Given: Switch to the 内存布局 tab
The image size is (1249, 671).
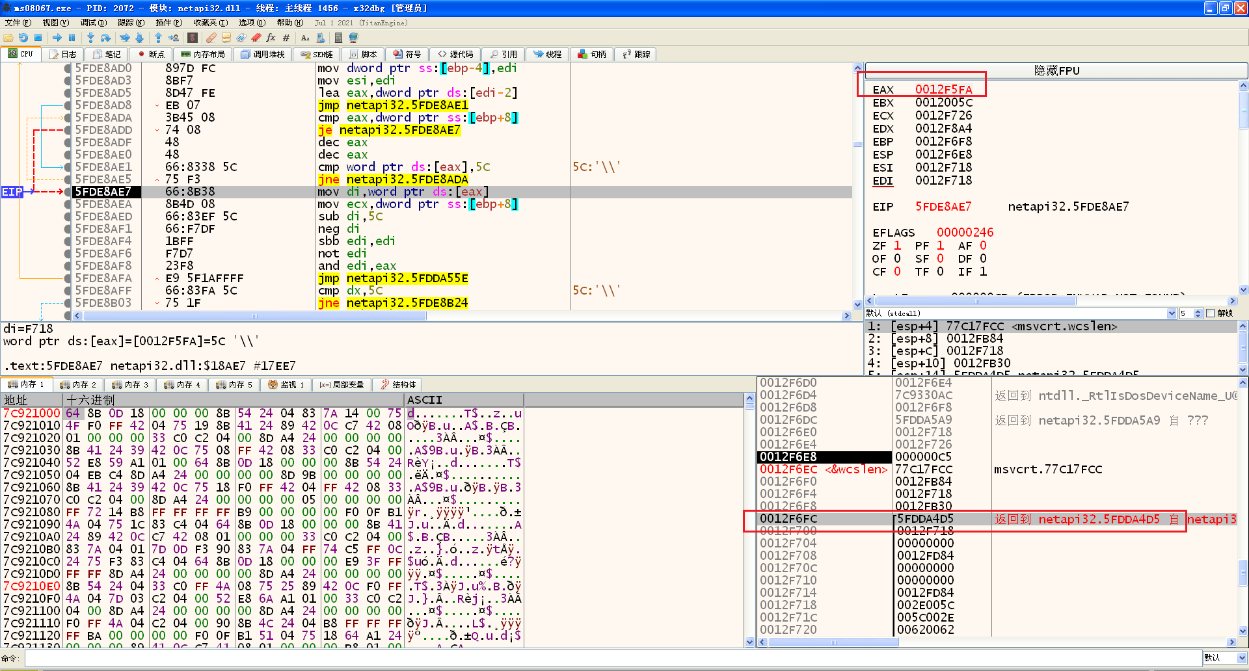Looking at the screenshot, I should (203, 54).
